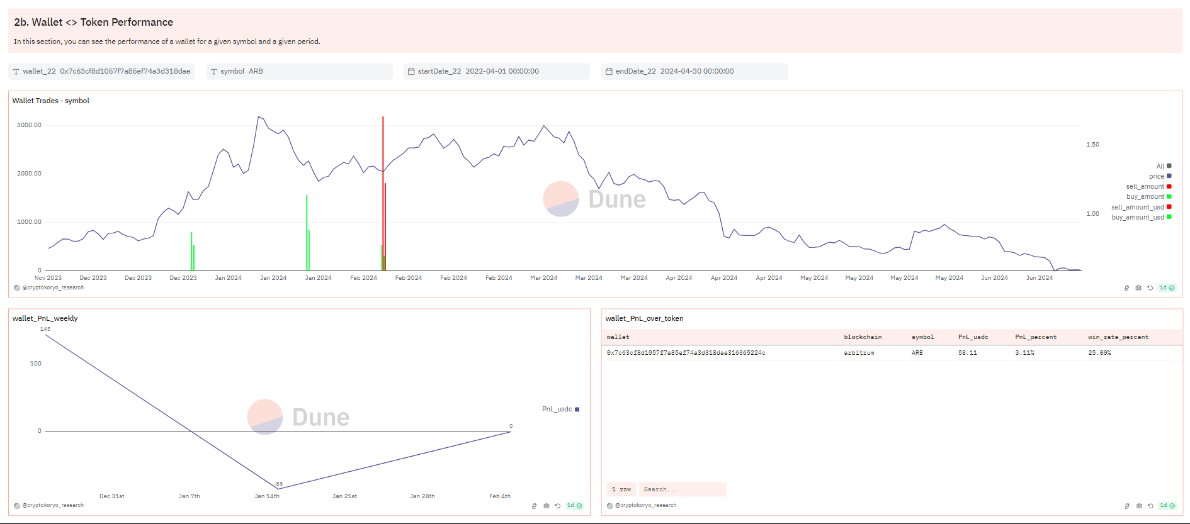
Task: Click the wallet_PnL_over_token table title
Action: click(644, 318)
